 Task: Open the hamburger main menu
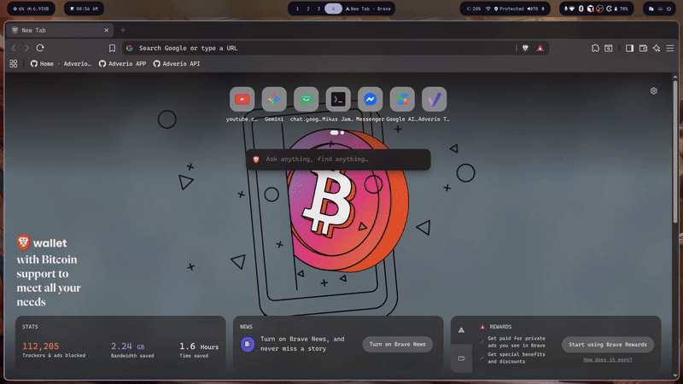point(670,49)
